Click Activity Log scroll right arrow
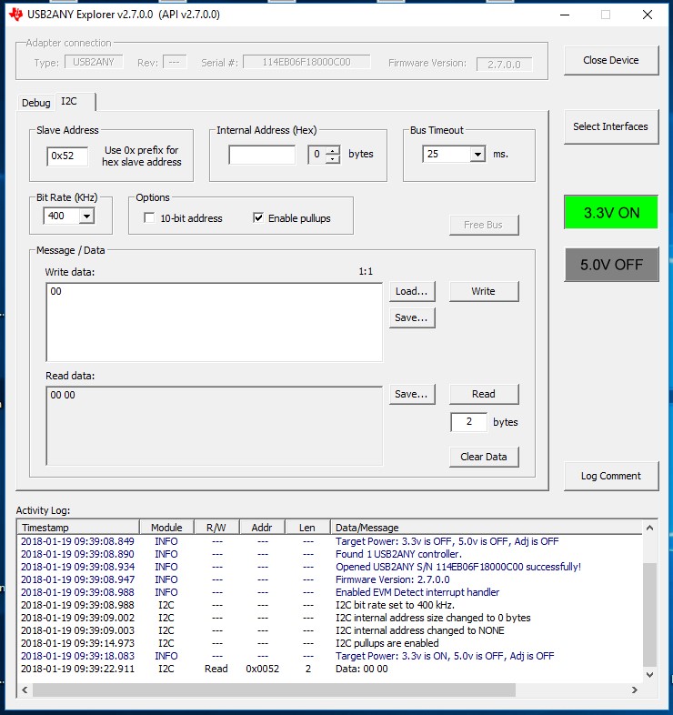 pyautogui.click(x=634, y=690)
